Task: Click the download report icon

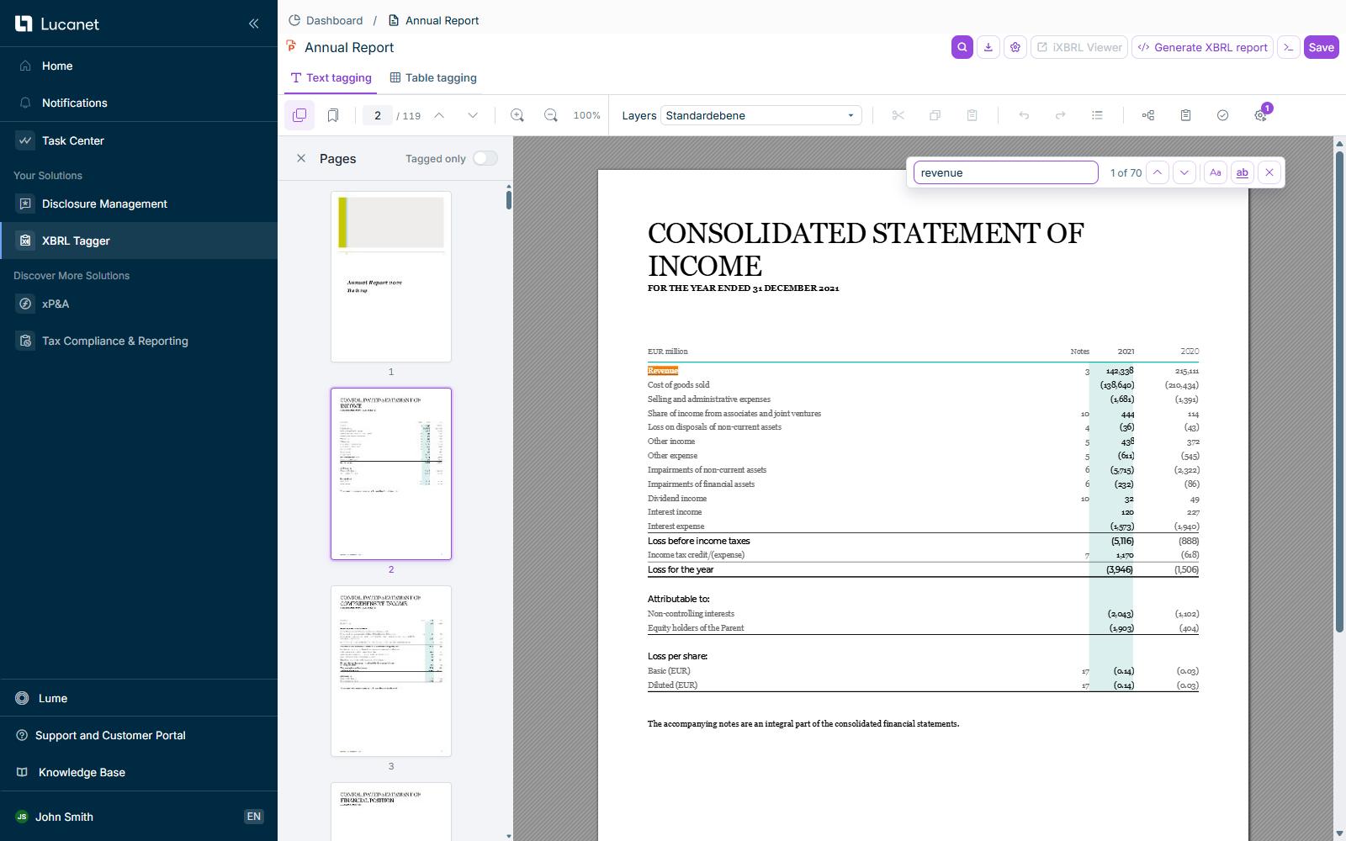Action: [988, 47]
